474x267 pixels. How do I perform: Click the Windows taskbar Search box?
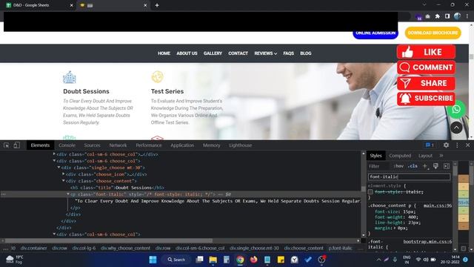pyautogui.click(x=176, y=260)
